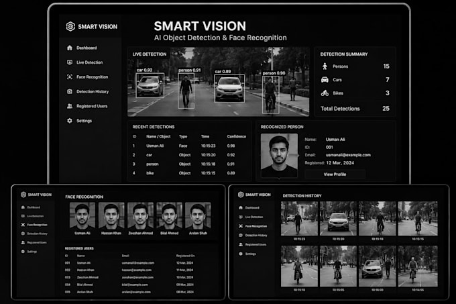456x304 pixels.
Task: Open Hassan Khan's face thumbnail
Action: click(111, 215)
